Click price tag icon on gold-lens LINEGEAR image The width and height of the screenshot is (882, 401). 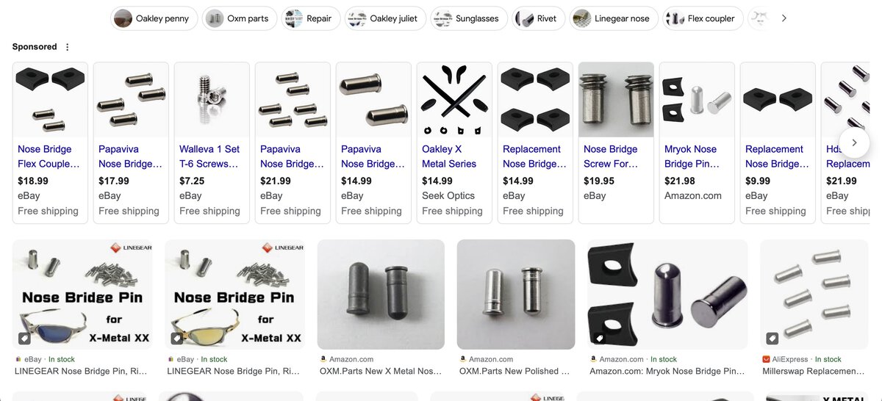tap(177, 339)
